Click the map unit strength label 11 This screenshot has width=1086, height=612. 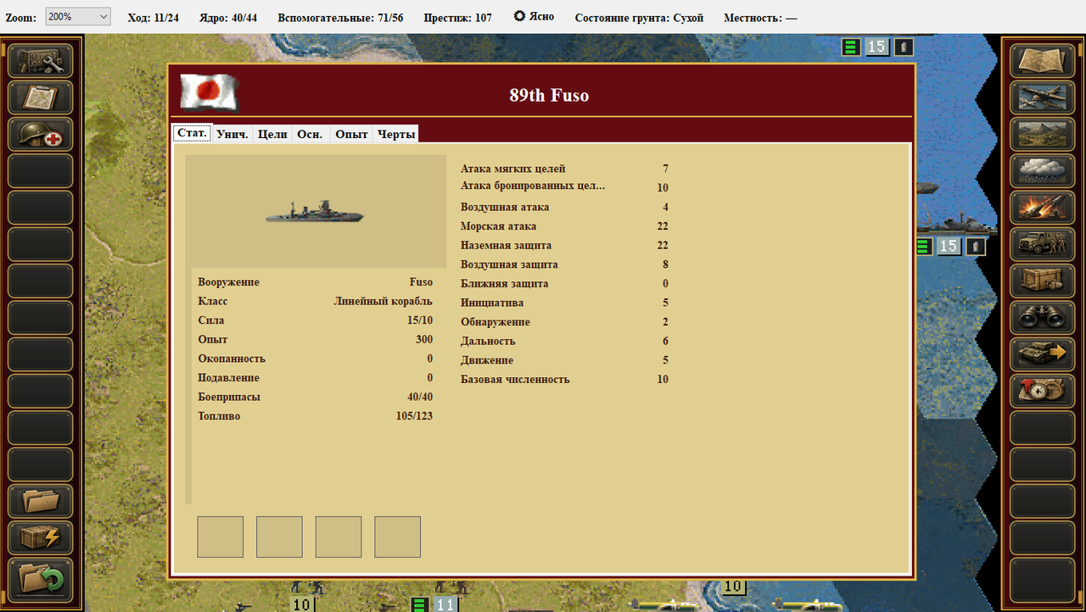tap(446, 604)
